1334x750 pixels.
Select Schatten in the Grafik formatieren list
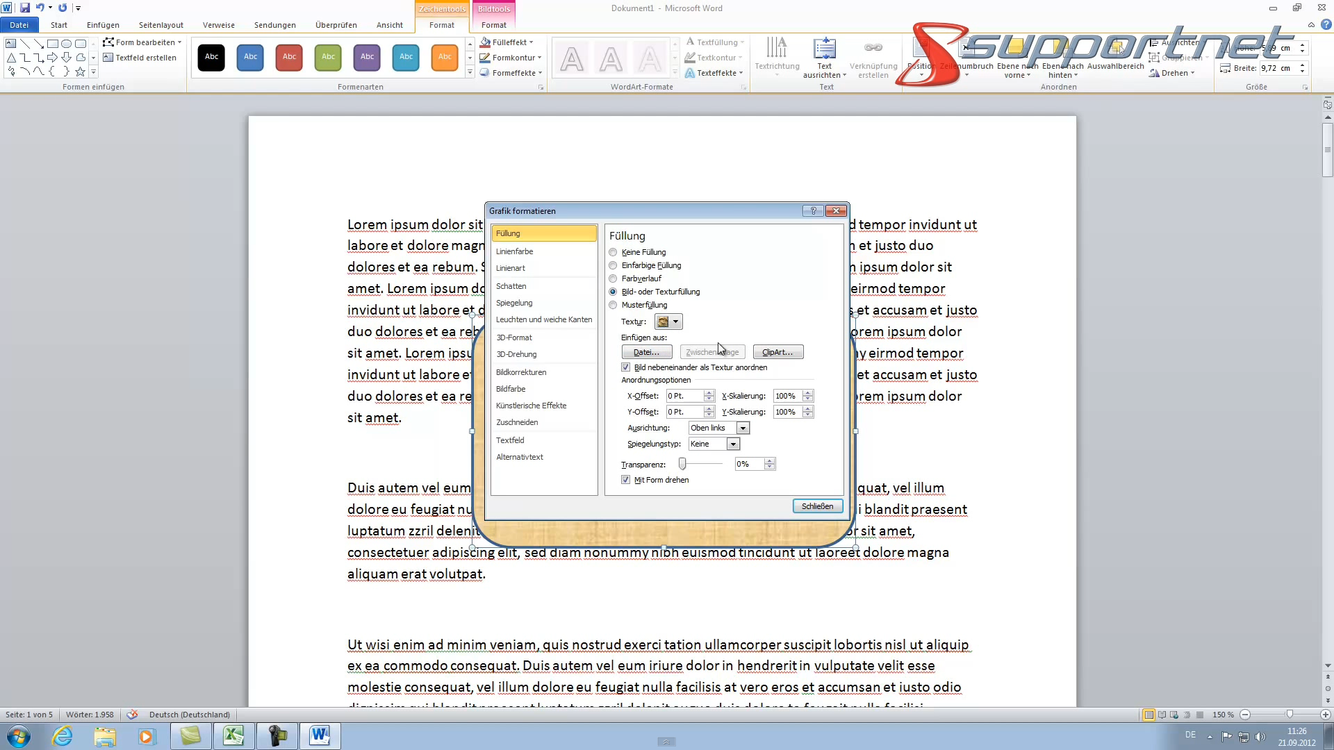(x=512, y=286)
